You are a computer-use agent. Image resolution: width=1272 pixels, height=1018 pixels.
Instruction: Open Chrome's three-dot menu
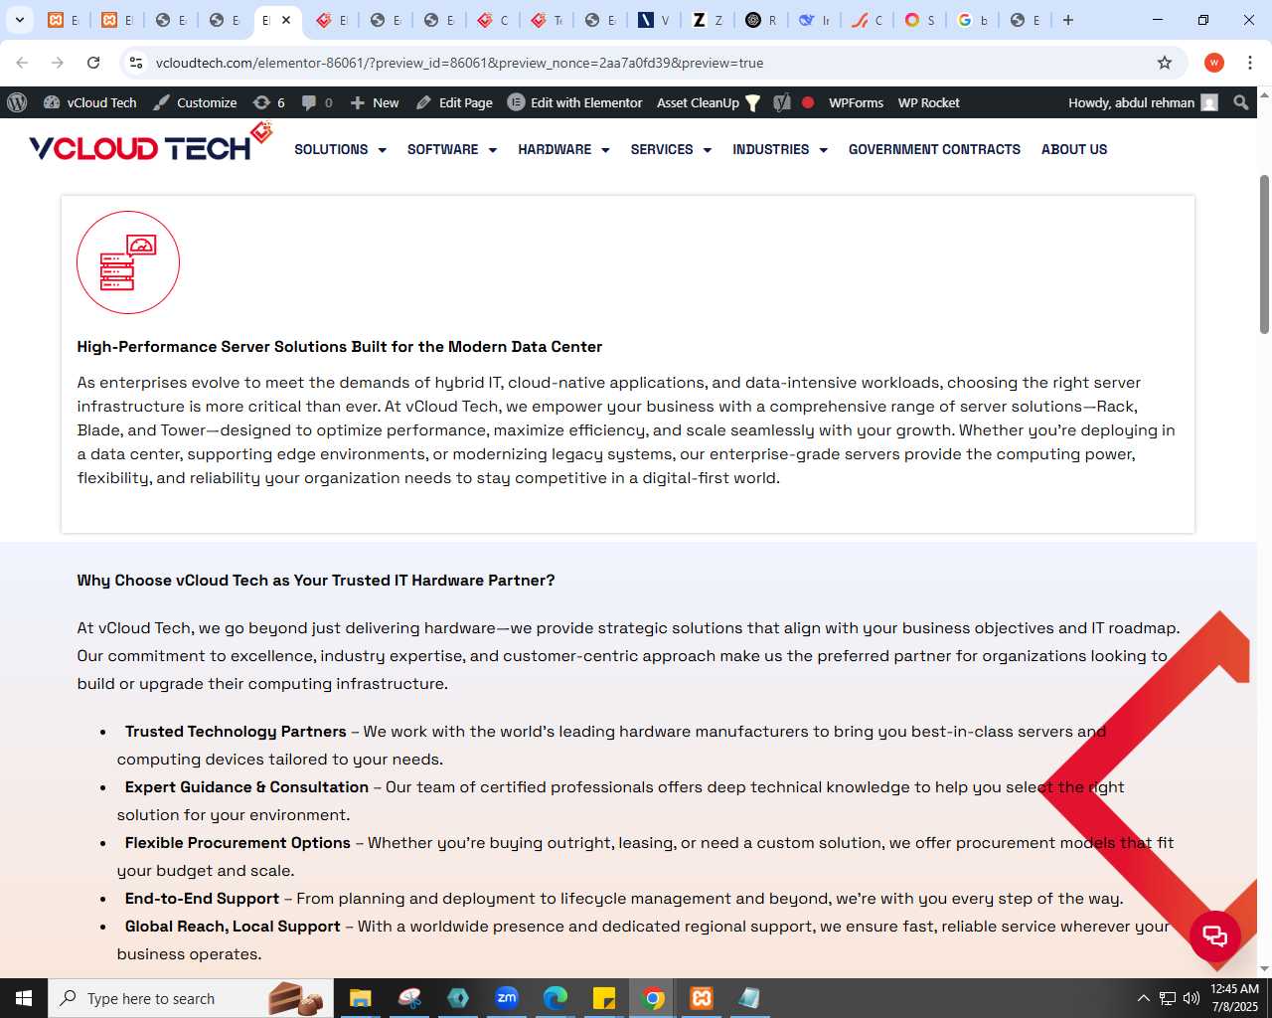1250,63
